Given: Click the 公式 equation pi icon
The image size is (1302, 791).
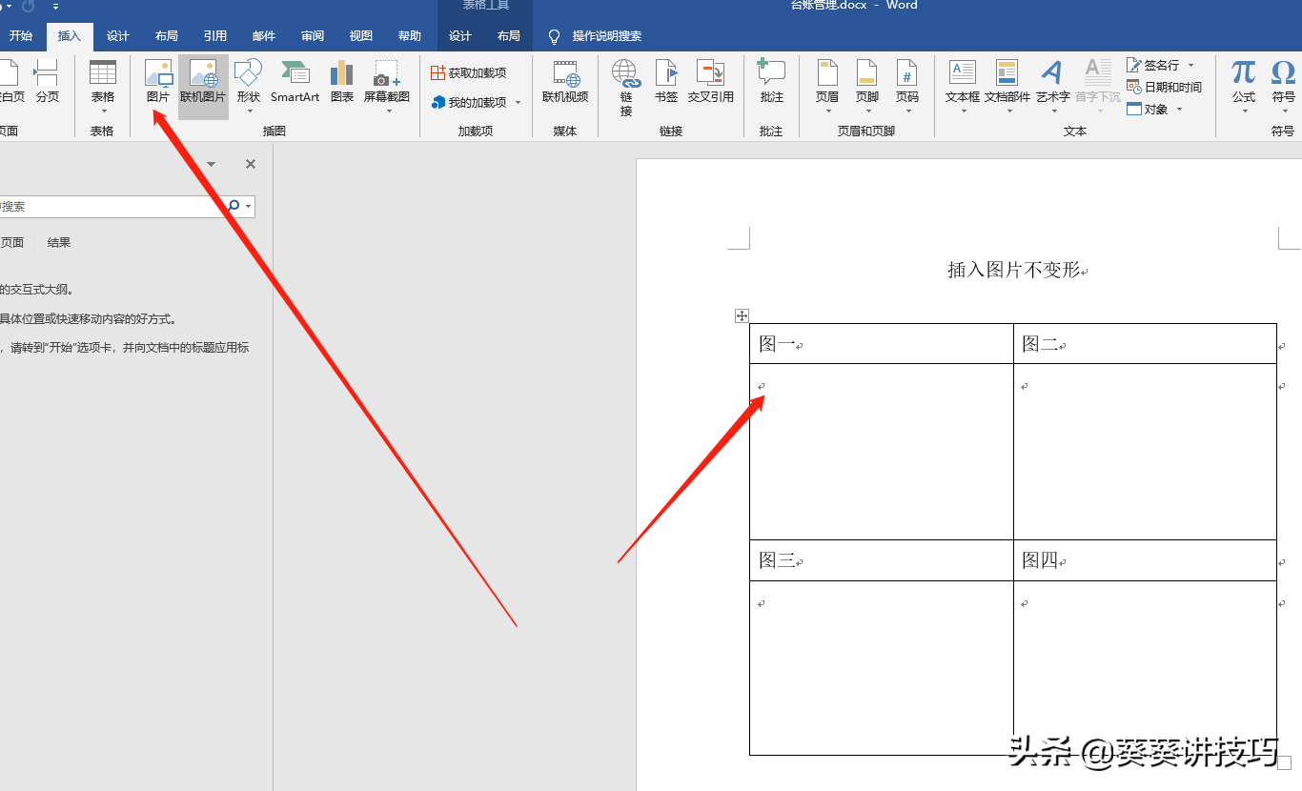Looking at the screenshot, I should (x=1243, y=73).
